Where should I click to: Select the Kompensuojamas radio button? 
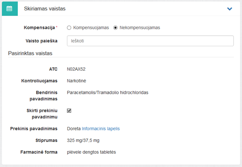tap(69, 28)
